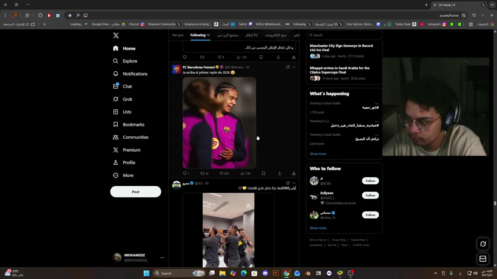497x279 pixels.
Task: Download media from the Barcelona Femení post
Action: [x=294, y=173]
